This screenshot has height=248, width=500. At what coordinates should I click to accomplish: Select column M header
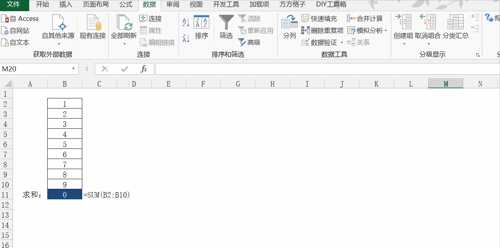pyautogui.click(x=446, y=84)
